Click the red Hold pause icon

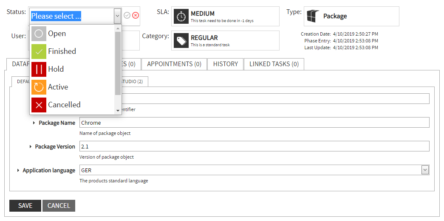click(39, 69)
